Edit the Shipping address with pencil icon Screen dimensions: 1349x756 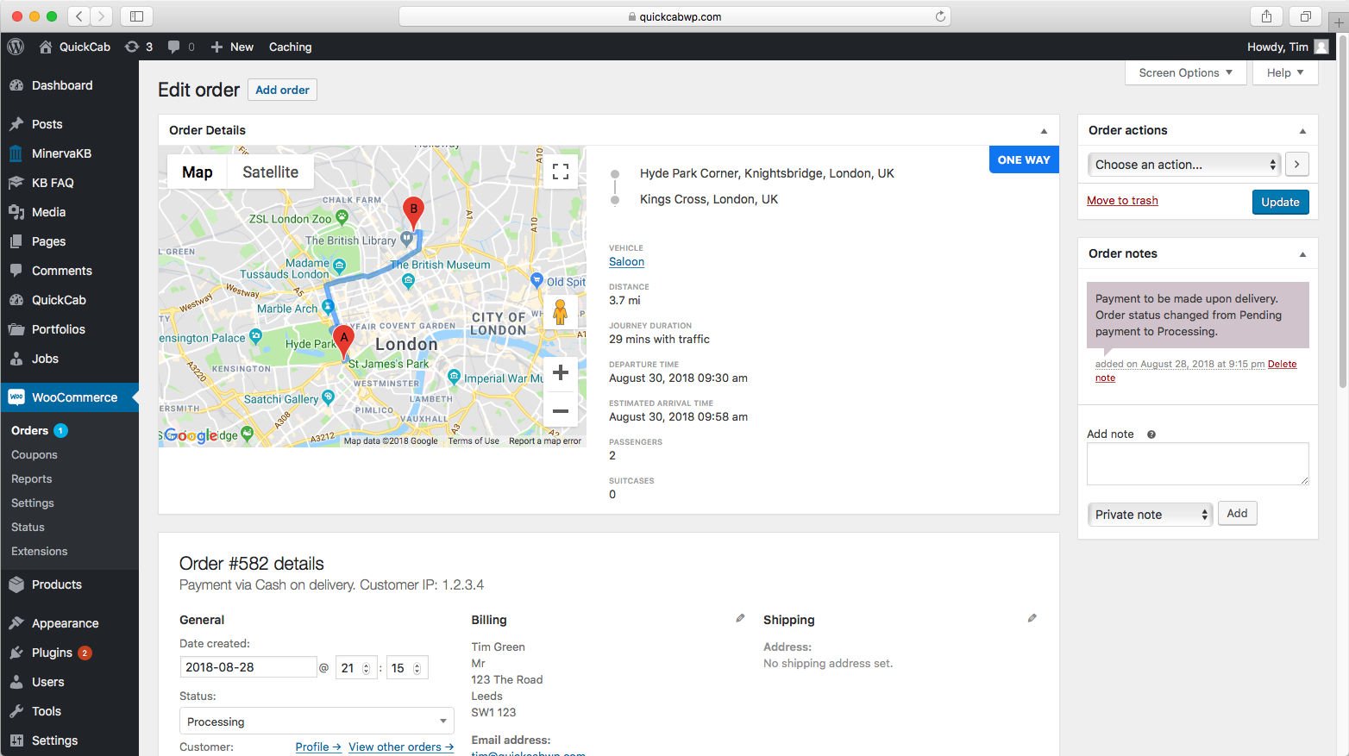point(1032,618)
